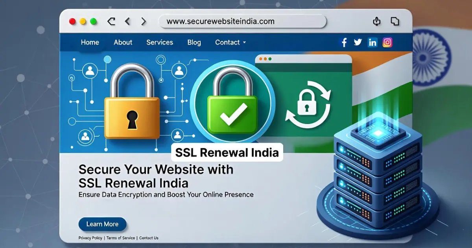This screenshot has width=472, height=248.
Task: Select the tabs overview icon at top right
Action: click(395, 21)
